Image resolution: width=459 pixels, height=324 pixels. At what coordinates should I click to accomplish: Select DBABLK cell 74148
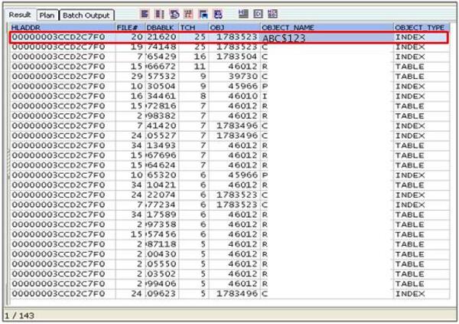coord(162,47)
